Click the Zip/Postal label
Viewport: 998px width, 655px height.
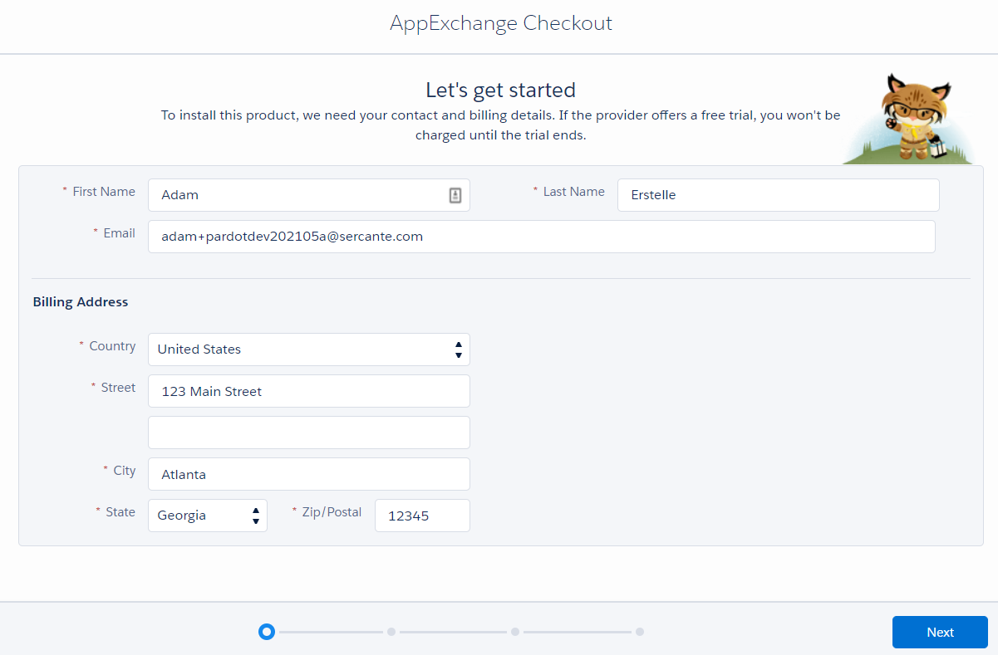click(332, 512)
